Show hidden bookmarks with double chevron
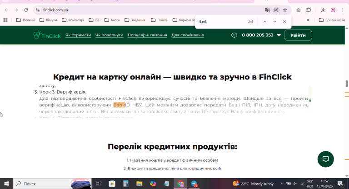349x189 pixels. tap(308, 20)
